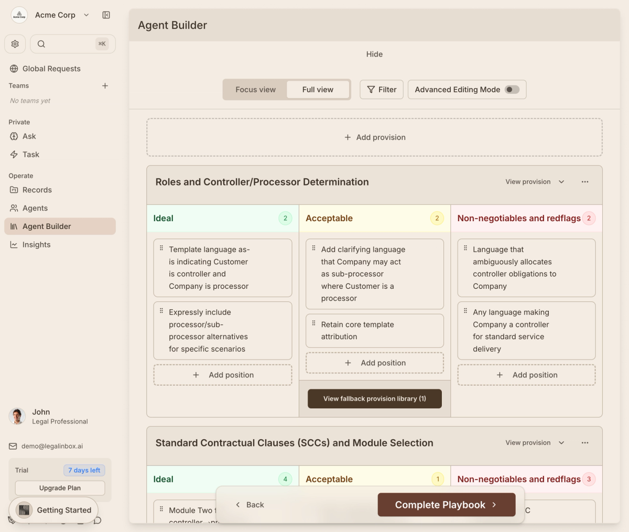Image resolution: width=629 pixels, height=532 pixels.
Task: Click the Filter button
Action: (382, 90)
